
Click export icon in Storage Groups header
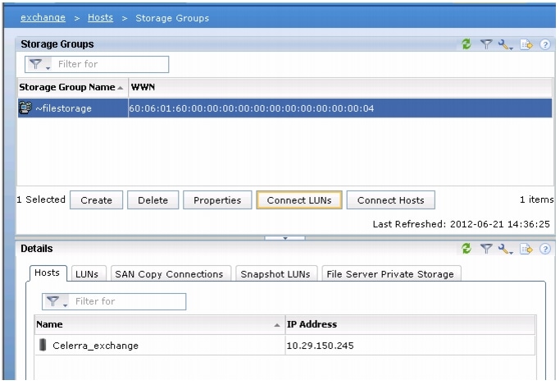(526, 44)
